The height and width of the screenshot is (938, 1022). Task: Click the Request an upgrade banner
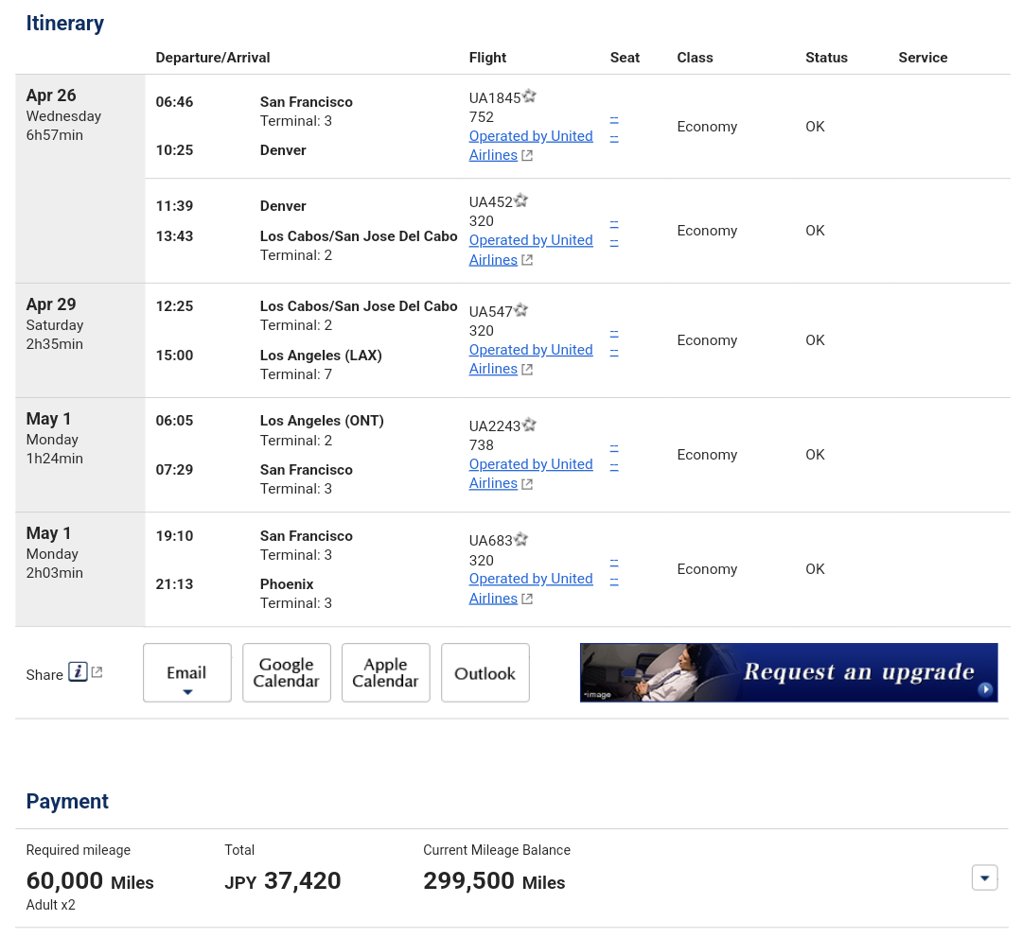click(x=787, y=672)
